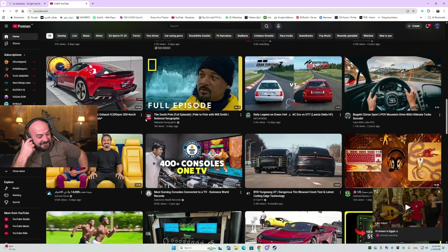Open Discord from the taskbar
Screen dimensions: 448x252
(267, 248)
